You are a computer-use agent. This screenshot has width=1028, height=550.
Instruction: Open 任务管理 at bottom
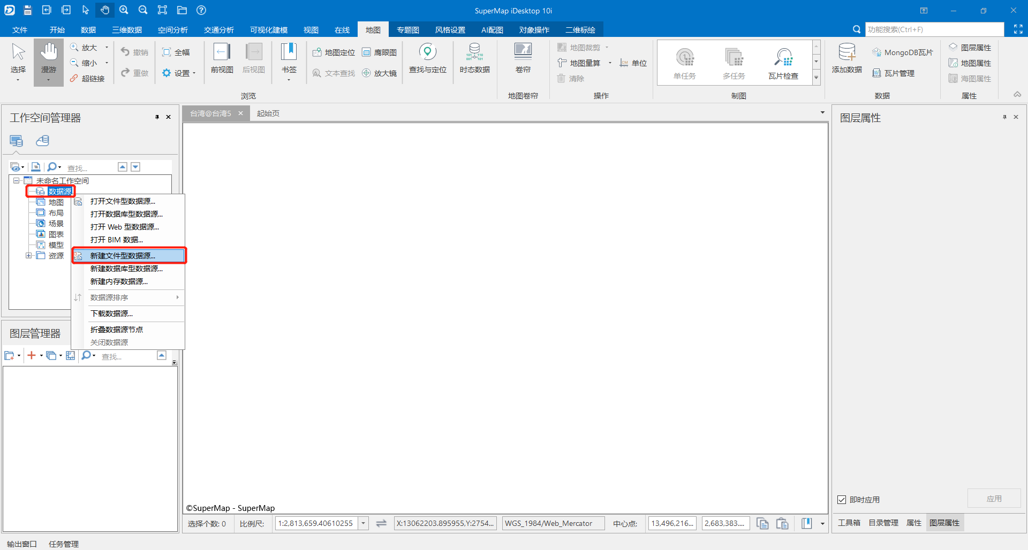[64, 544]
